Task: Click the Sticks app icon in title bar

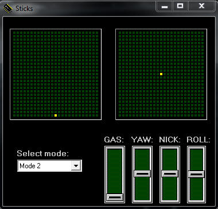Action: 7,9
